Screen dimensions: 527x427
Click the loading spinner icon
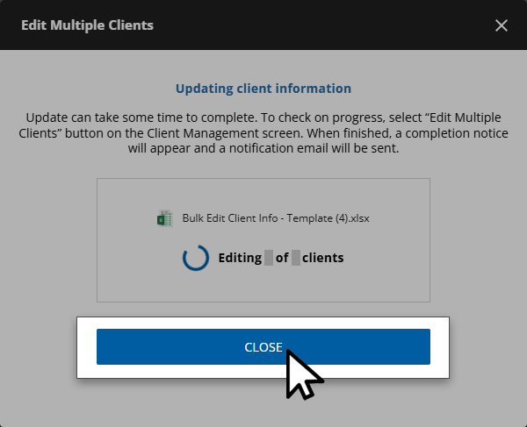196,258
